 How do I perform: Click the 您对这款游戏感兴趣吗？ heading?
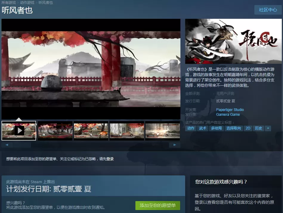221,182
